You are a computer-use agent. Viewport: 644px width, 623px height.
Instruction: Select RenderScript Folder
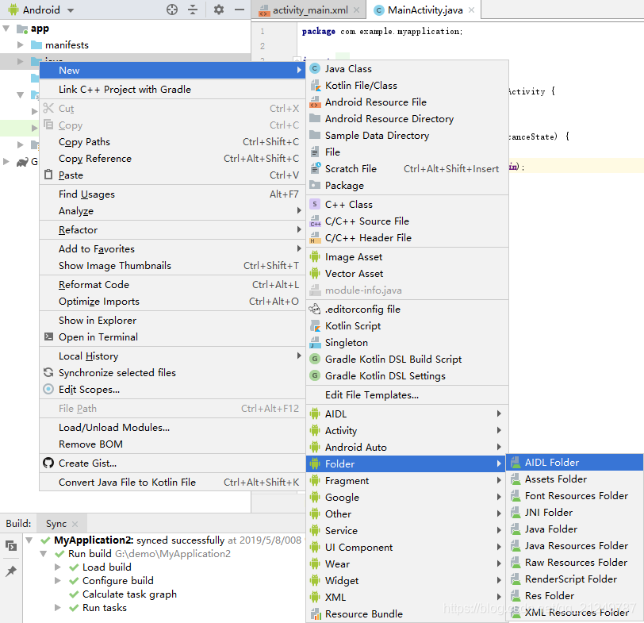pos(574,579)
